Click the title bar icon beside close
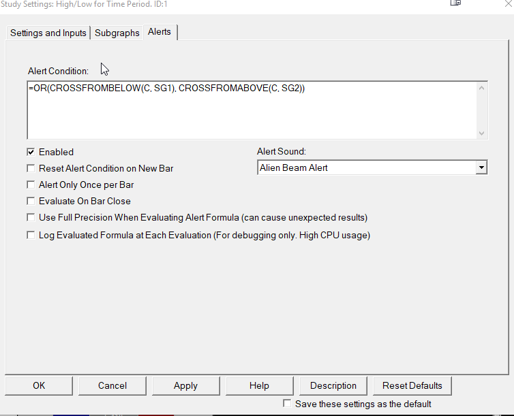 click(x=455, y=3)
